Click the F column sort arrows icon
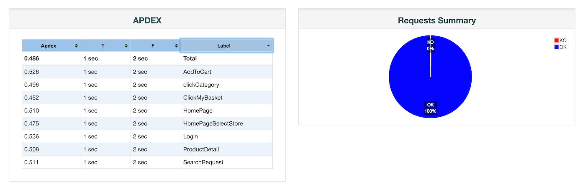The height and width of the screenshot is (191, 585). point(176,46)
